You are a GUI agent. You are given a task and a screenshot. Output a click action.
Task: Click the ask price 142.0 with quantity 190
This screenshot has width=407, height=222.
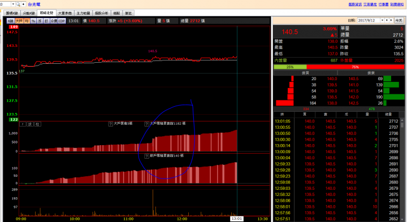click(353, 97)
